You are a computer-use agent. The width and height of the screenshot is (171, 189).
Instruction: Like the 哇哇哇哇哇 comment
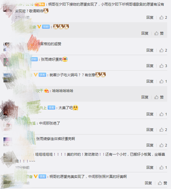(x=163, y=167)
